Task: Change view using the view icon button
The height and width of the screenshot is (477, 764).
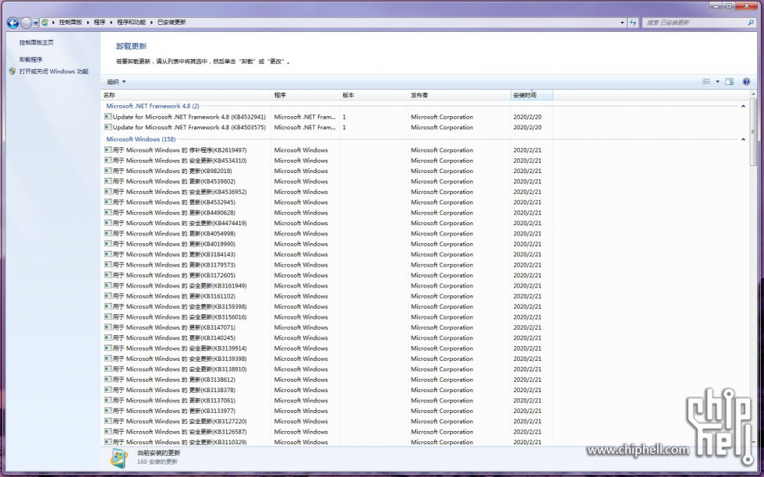Action: 706,81
